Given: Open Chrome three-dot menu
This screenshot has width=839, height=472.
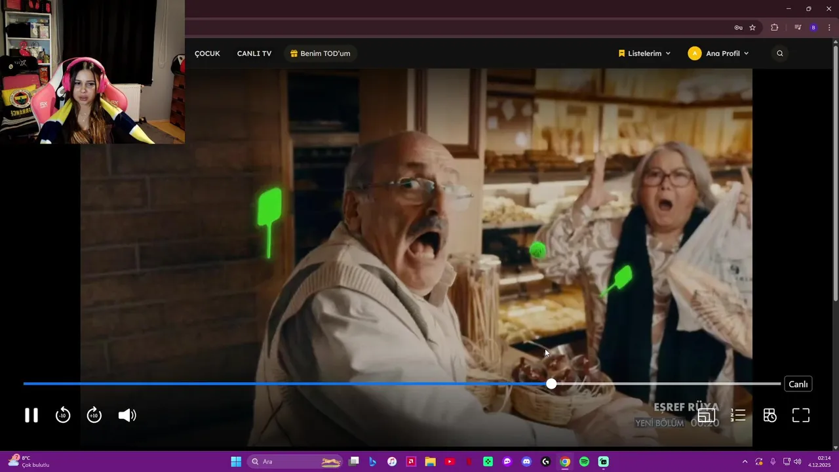Looking at the screenshot, I should [x=829, y=28].
